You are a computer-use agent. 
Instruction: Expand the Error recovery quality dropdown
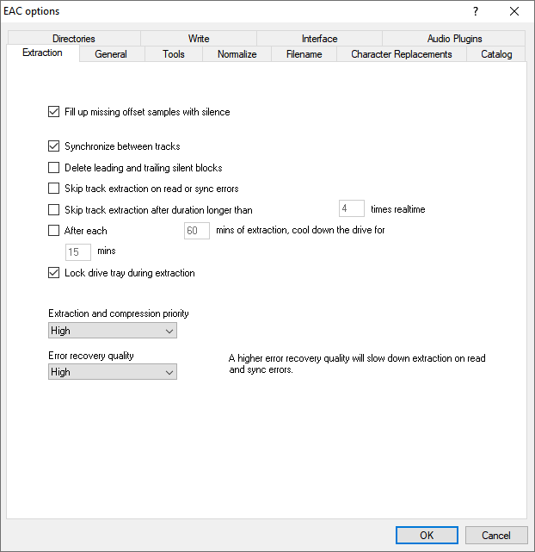(x=113, y=372)
